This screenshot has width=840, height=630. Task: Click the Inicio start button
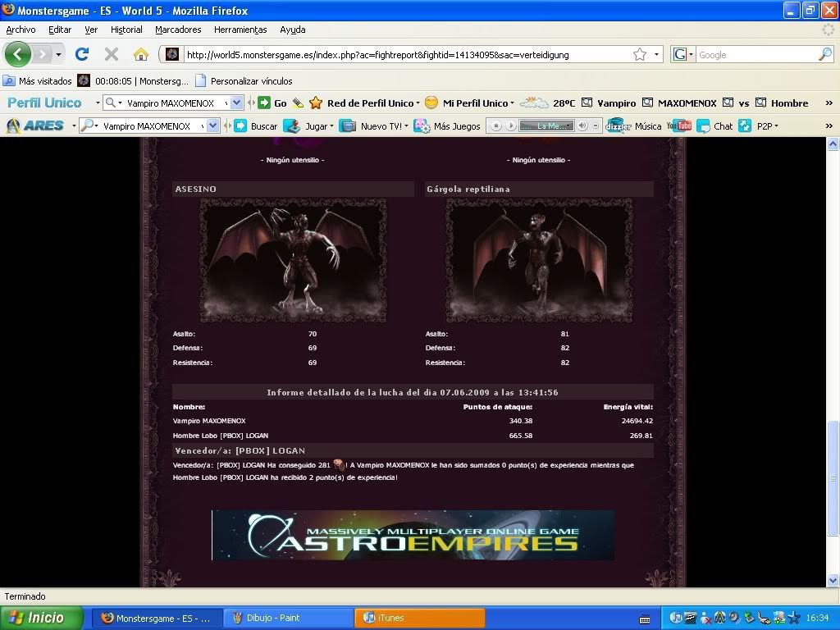point(43,618)
